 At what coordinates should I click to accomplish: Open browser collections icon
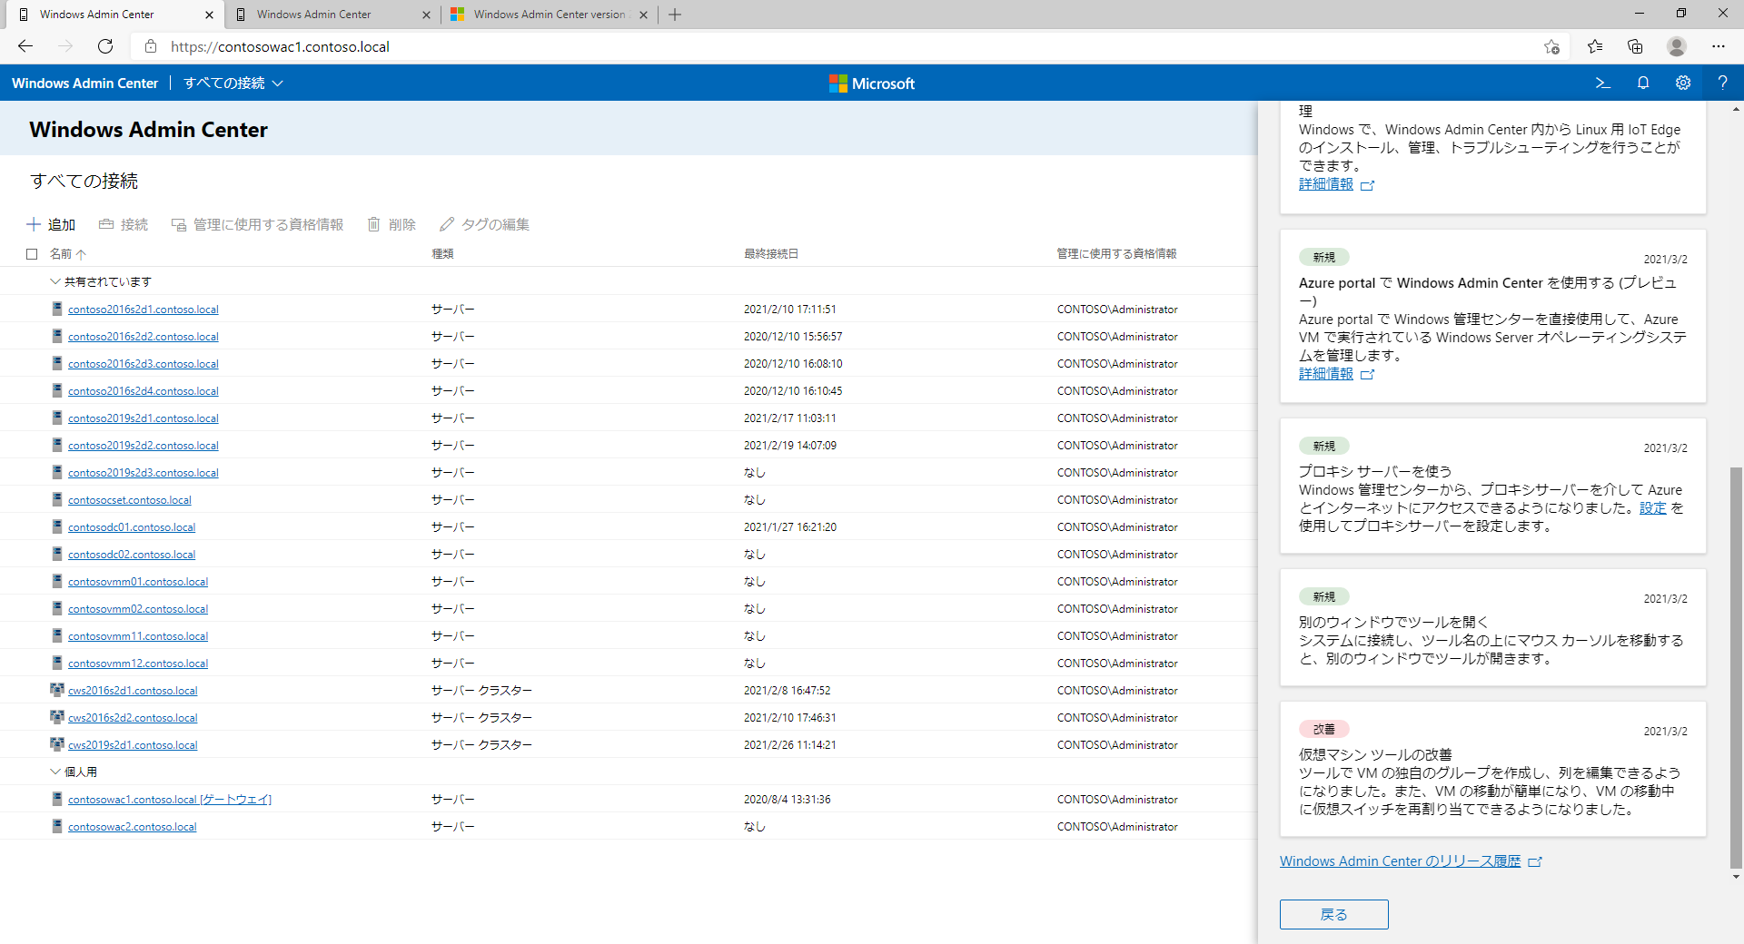(1635, 46)
